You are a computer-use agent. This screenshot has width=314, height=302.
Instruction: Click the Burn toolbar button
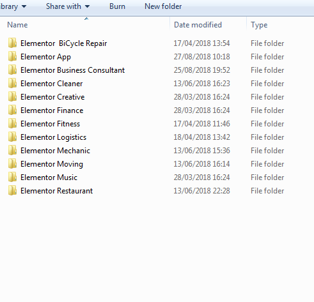coord(117,6)
